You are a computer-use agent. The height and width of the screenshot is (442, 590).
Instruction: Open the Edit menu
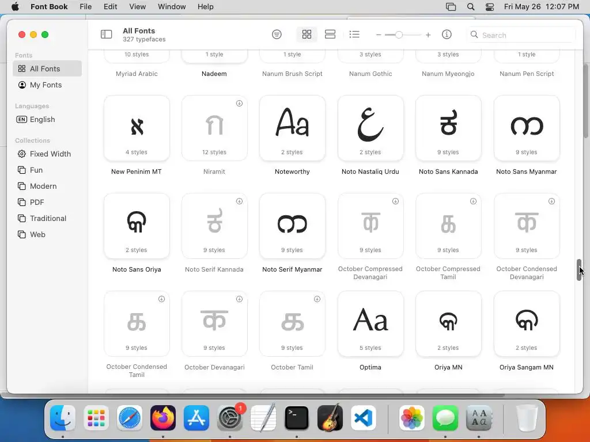click(x=110, y=6)
